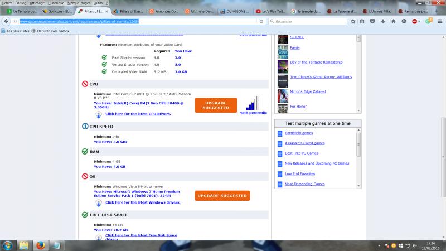Click the For Honor game thumbnail

(283, 108)
